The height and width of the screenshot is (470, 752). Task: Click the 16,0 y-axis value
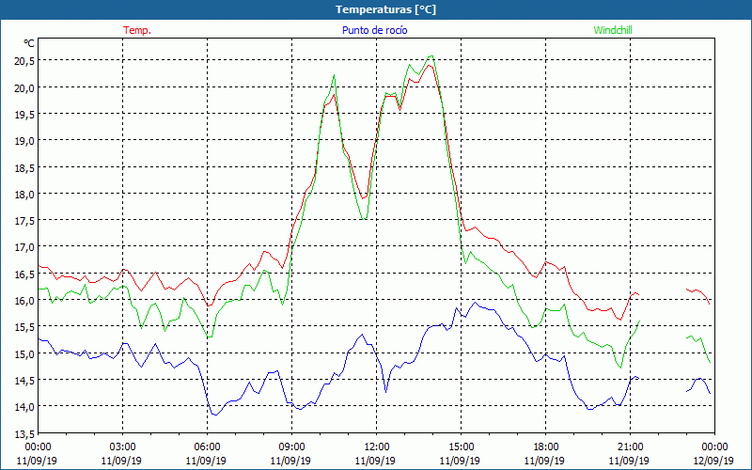(25, 300)
